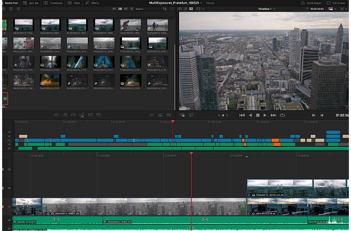Select the orange-lit night thumbnail in media pool

click(x=50, y=80)
